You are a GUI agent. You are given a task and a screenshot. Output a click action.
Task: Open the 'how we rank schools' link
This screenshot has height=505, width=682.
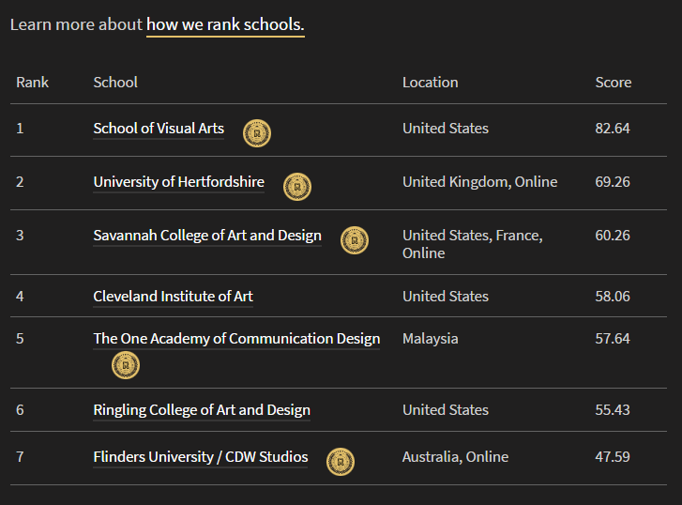[225, 24]
